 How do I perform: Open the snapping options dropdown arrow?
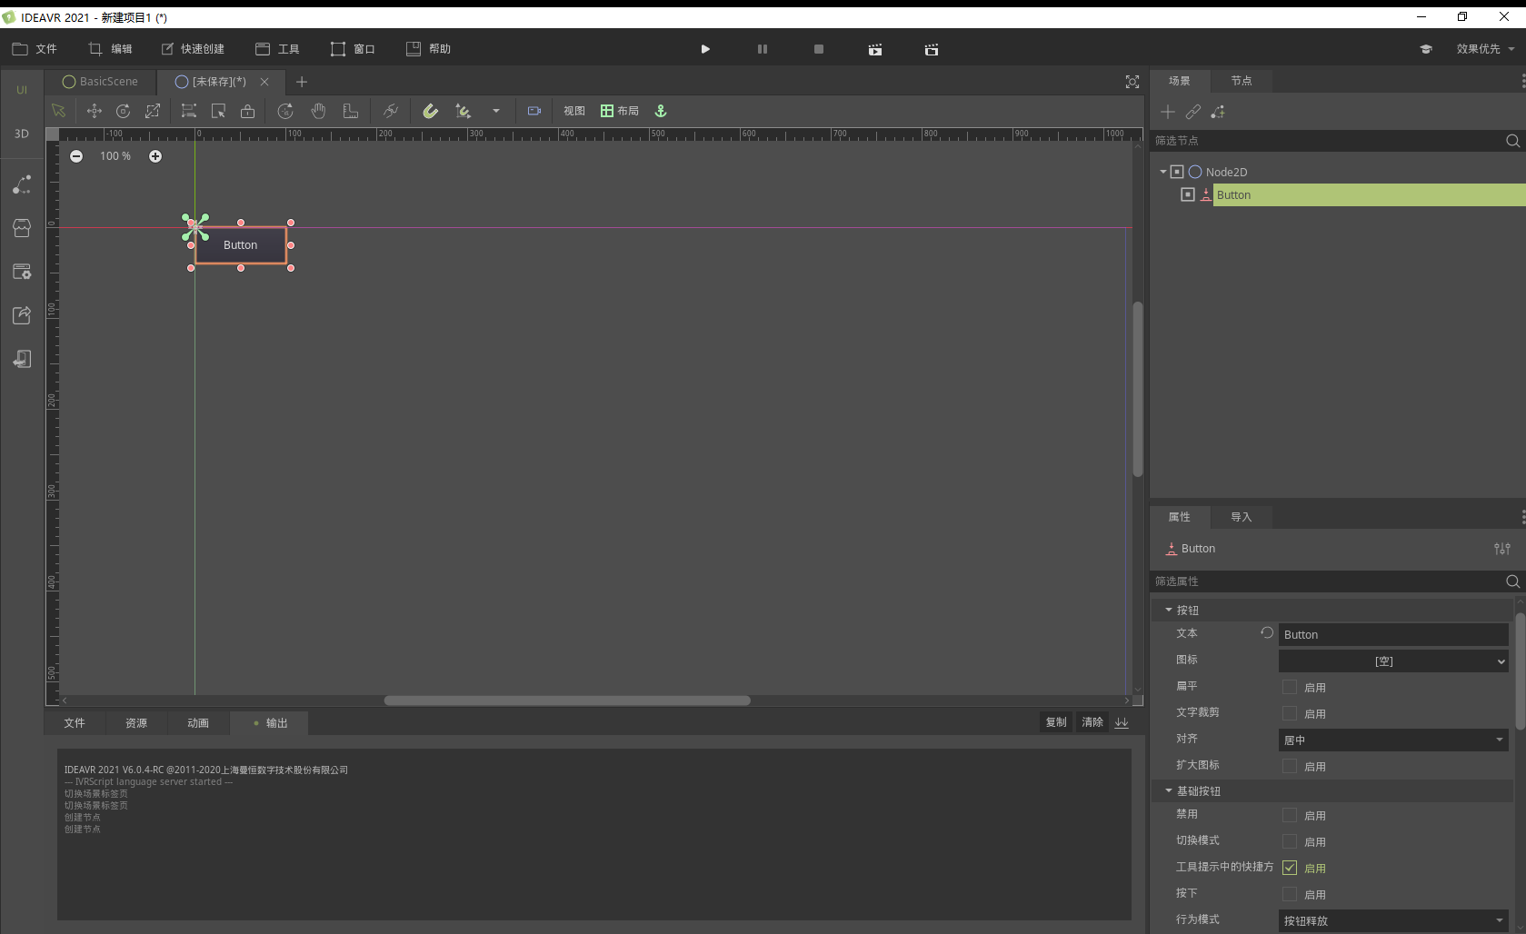(496, 111)
